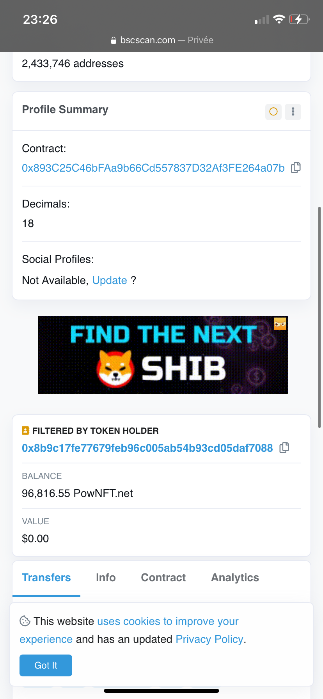Open the three-dot more options menu
Screen dimensions: 323x699
[x=293, y=112]
